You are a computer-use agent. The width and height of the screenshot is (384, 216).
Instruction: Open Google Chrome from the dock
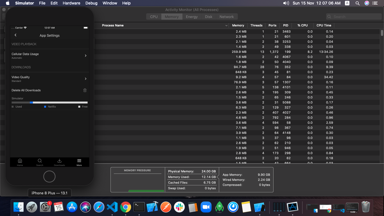tap(126, 207)
